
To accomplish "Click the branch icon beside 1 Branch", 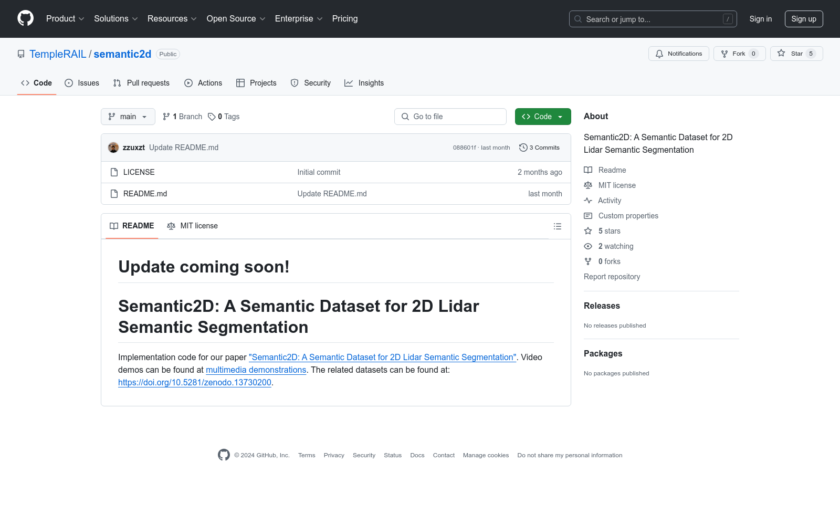I will [166, 117].
